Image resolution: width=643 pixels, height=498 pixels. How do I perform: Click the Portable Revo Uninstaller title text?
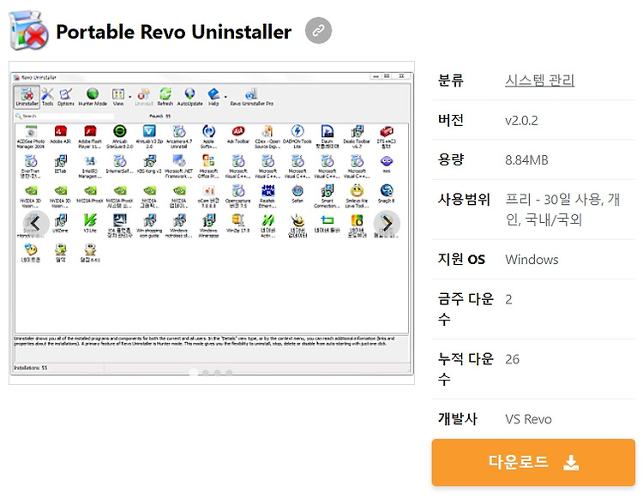[173, 32]
